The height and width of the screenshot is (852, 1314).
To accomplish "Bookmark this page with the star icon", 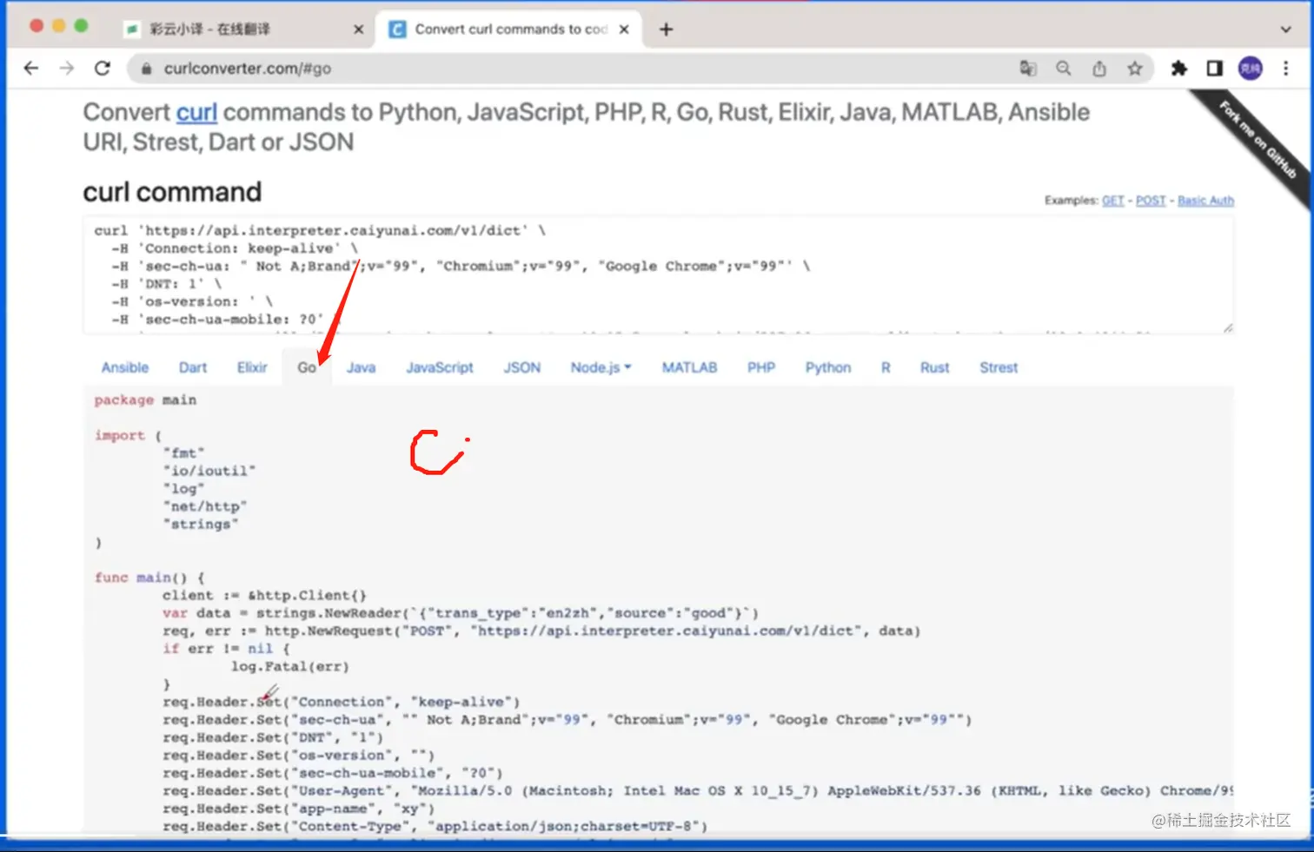I will [1135, 69].
